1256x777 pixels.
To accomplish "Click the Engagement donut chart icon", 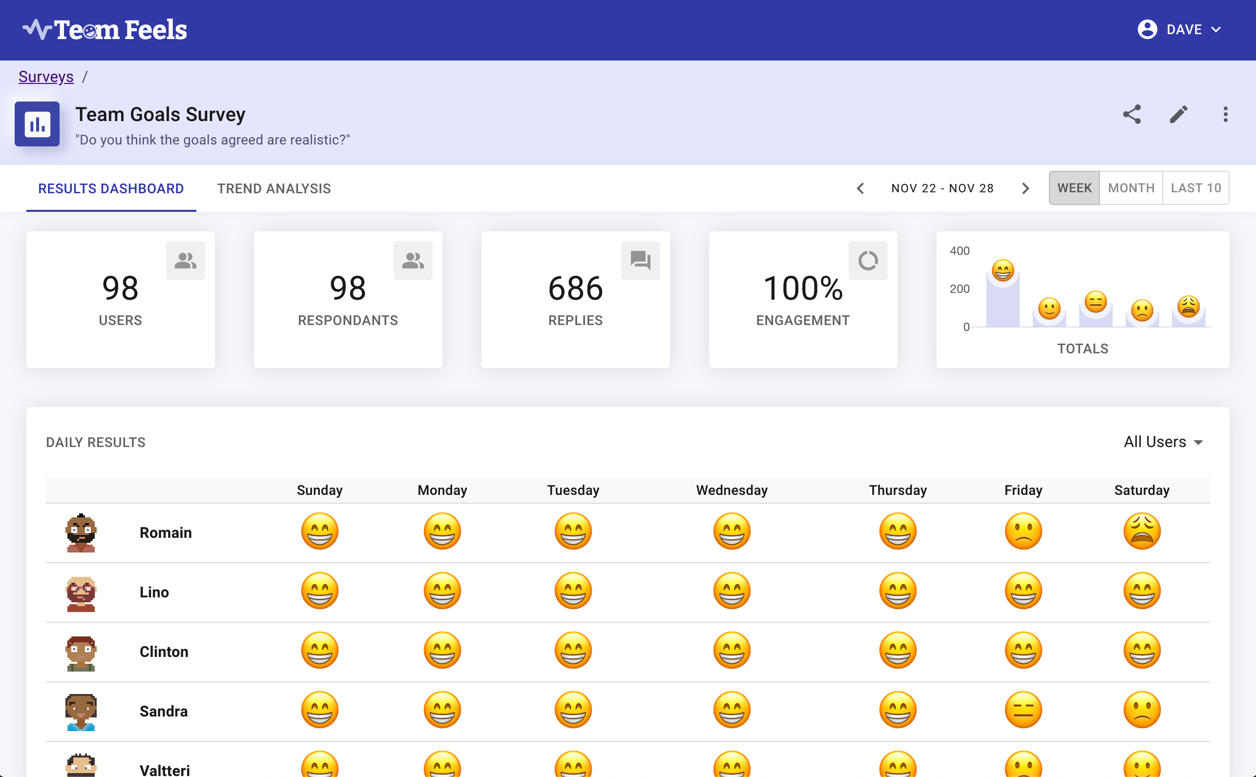I will click(868, 260).
